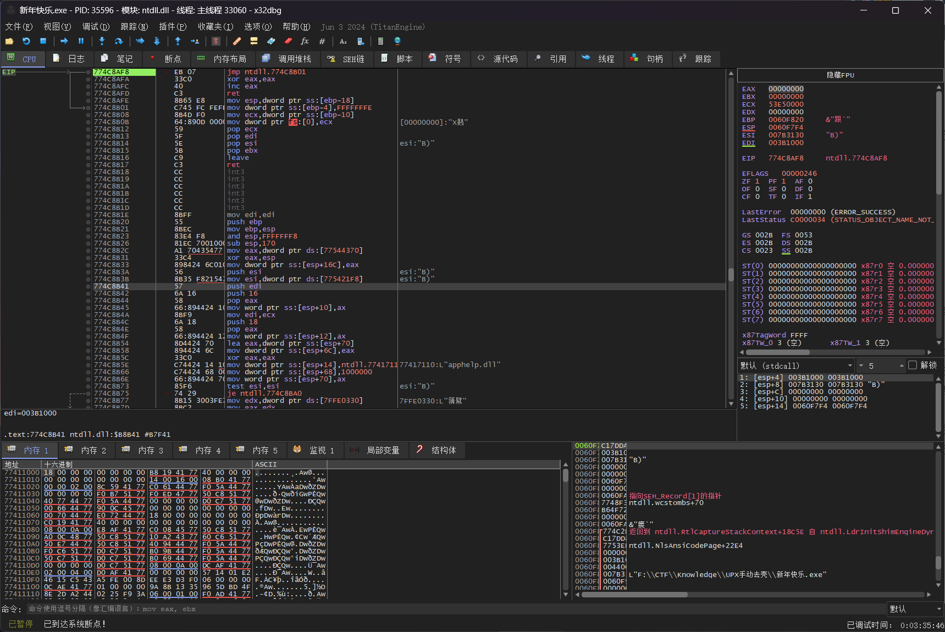Open the 符号 symbols tab
945x632 pixels.
click(x=446, y=59)
